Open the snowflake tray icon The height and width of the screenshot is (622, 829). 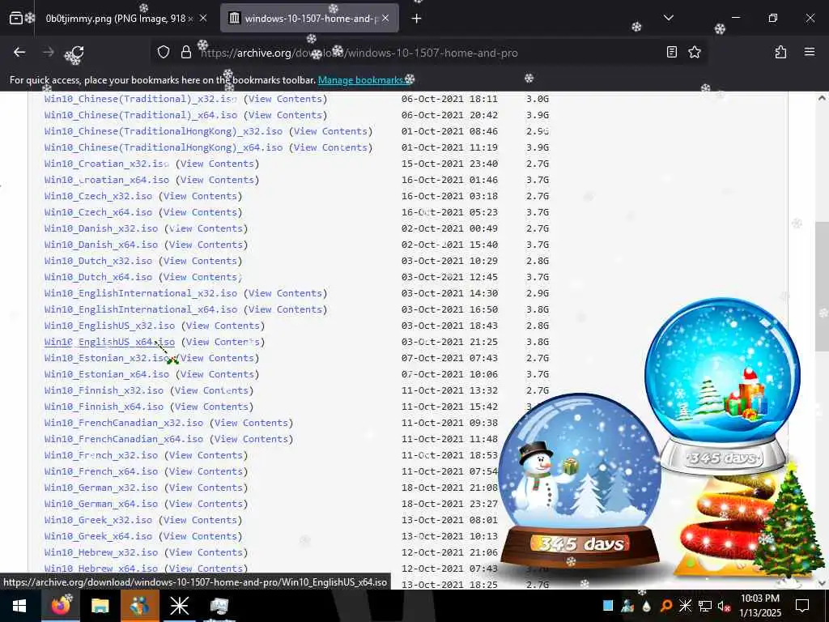pos(685,606)
